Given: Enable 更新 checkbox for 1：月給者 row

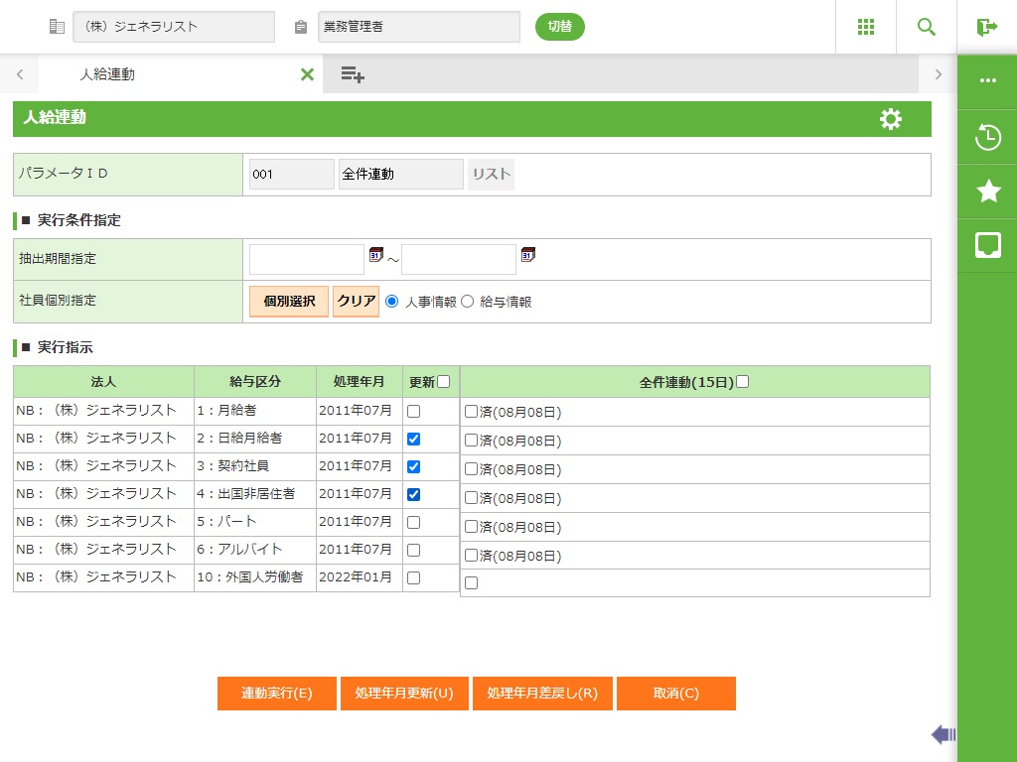Looking at the screenshot, I should pos(413,411).
